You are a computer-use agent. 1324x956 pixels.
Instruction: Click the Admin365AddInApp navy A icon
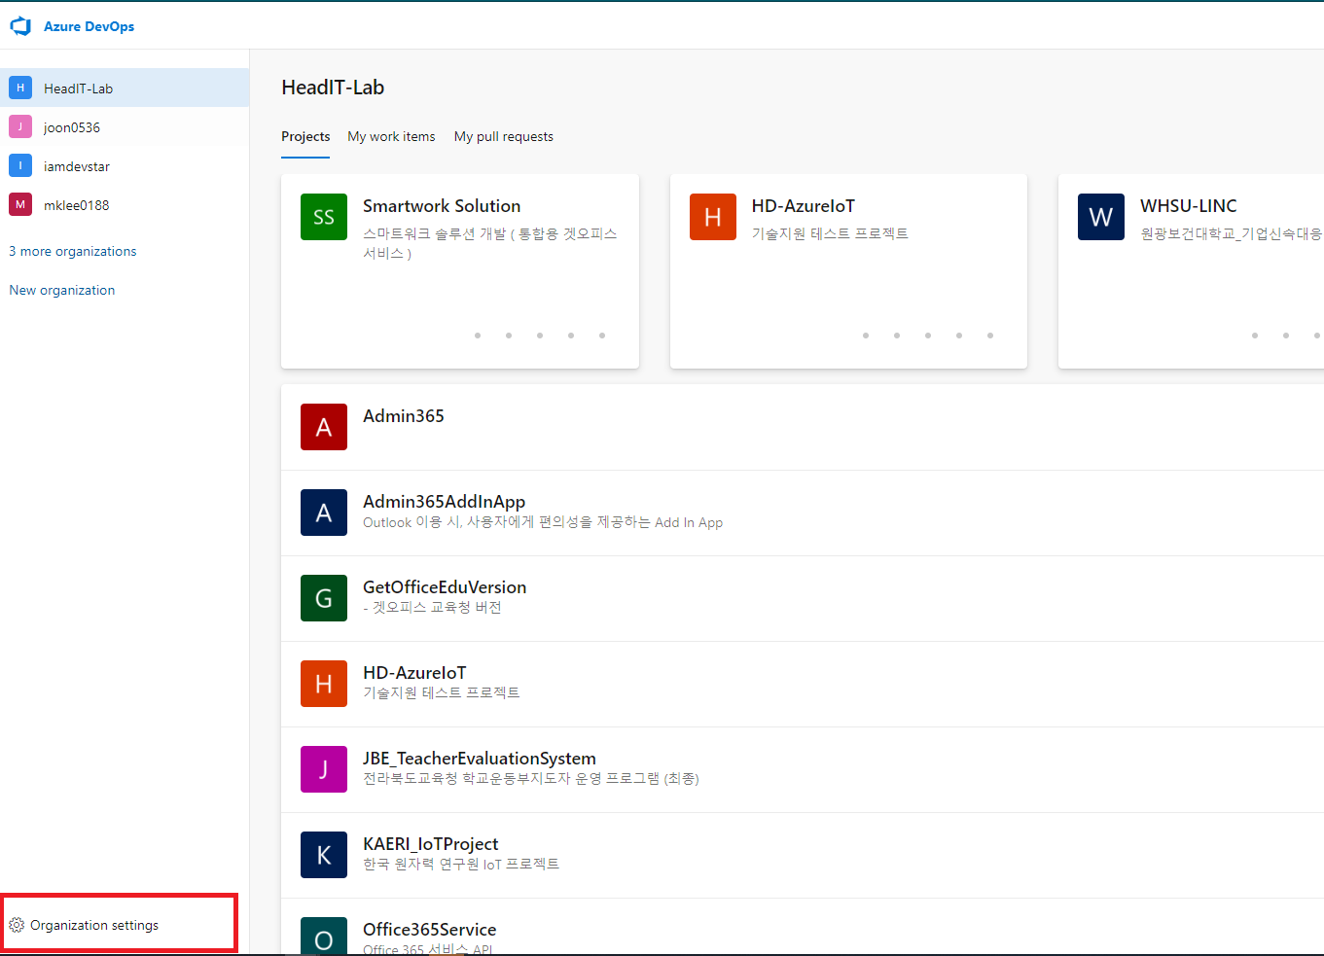pos(324,513)
